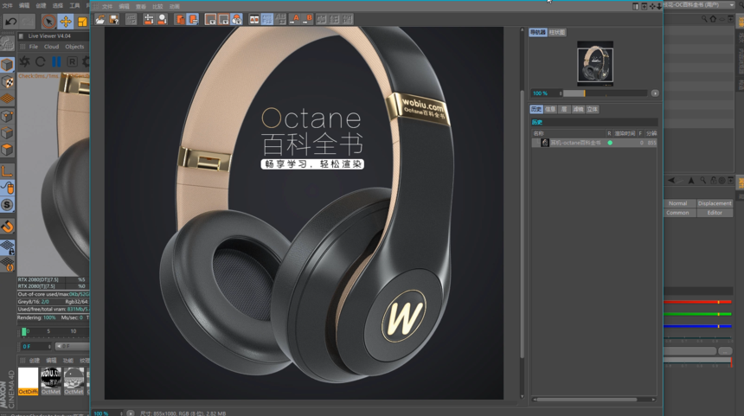Restart render with circular arrow in Live Viewer

click(41, 61)
